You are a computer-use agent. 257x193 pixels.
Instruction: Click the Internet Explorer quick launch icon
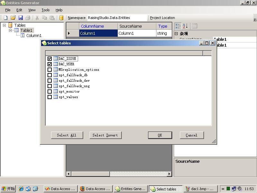coord(21,189)
